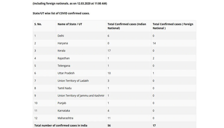Select Kerala in the state list

pyautogui.click(x=61, y=51)
